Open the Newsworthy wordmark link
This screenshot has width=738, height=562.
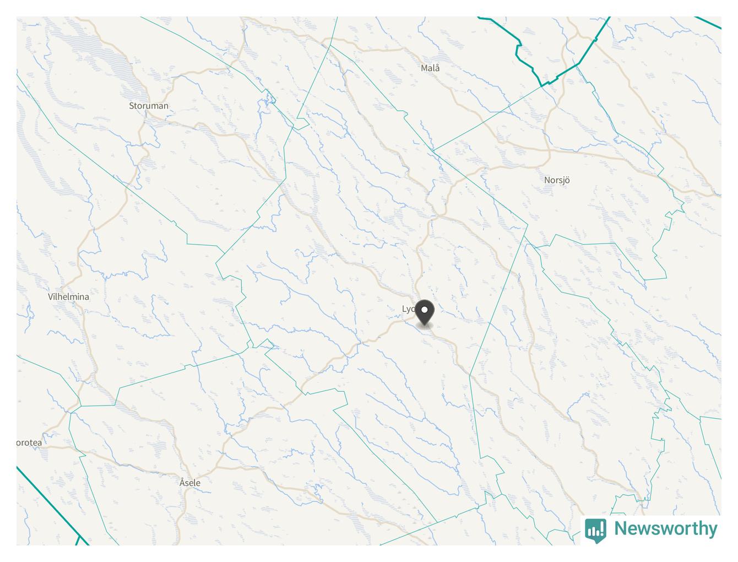click(666, 528)
